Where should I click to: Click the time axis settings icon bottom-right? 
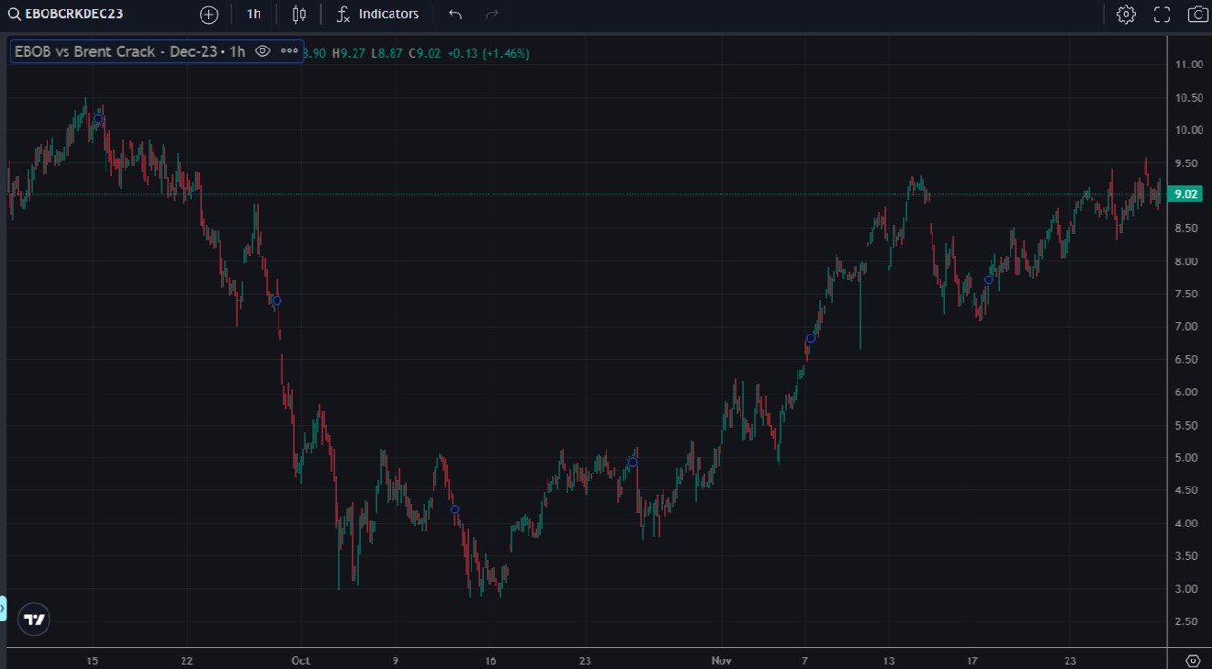(x=1193, y=660)
